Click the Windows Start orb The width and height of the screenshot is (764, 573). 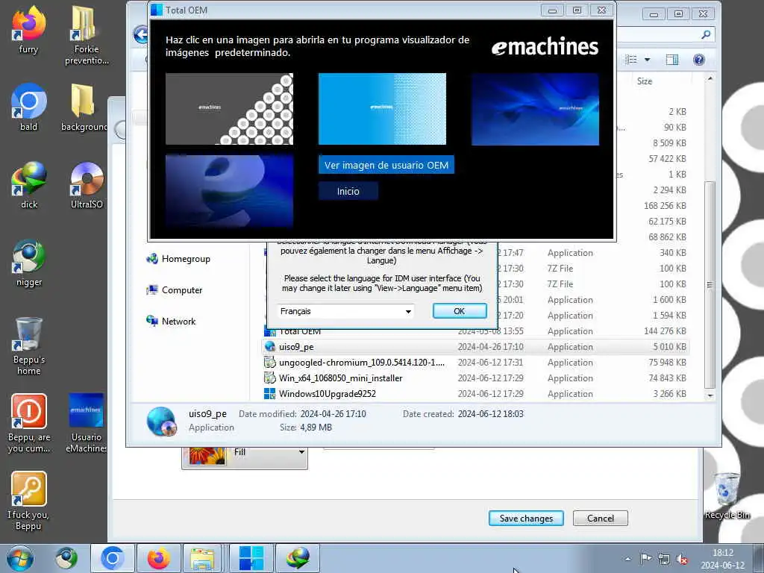pyautogui.click(x=20, y=558)
